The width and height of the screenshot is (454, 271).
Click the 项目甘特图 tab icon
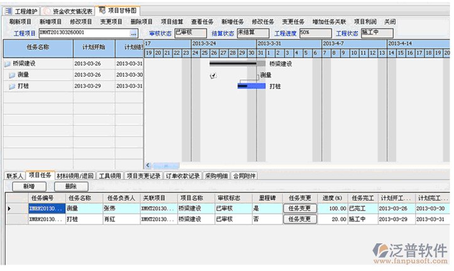102,11
